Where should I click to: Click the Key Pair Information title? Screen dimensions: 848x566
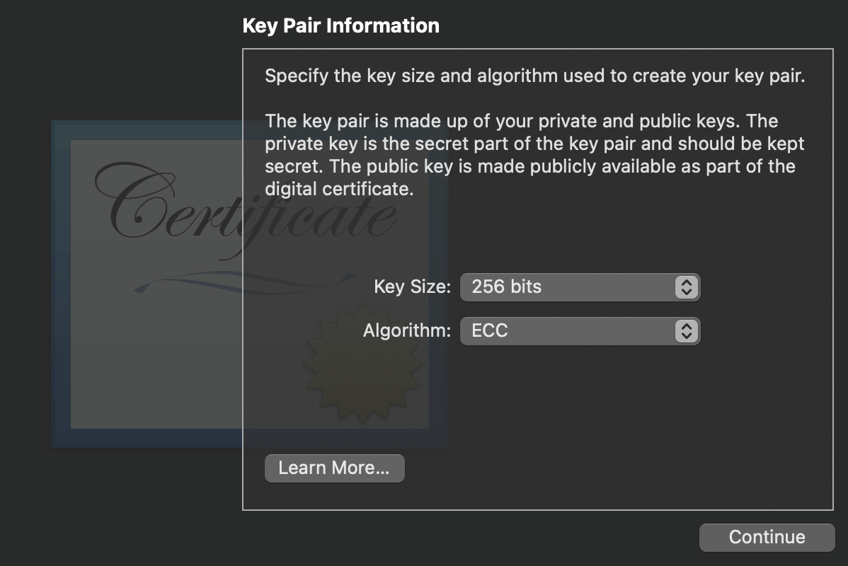(341, 25)
